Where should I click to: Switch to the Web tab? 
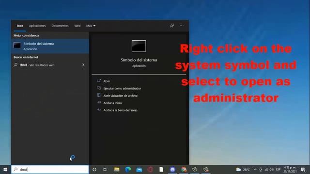pyautogui.click(x=77, y=26)
